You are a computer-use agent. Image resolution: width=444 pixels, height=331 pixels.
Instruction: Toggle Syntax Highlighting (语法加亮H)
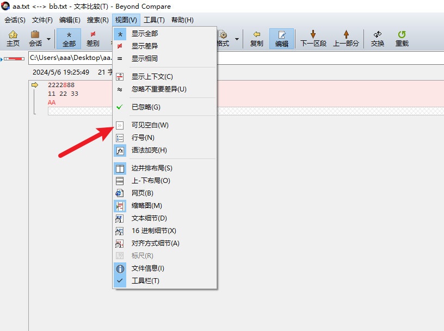point(164,150)
